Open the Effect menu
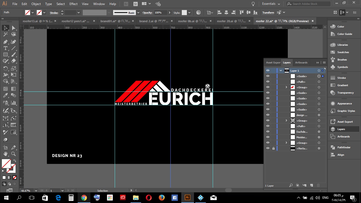The image size is (361, 203). (x=73, y=4)
